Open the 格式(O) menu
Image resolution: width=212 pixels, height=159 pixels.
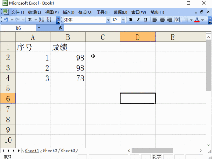click(85, 12)
